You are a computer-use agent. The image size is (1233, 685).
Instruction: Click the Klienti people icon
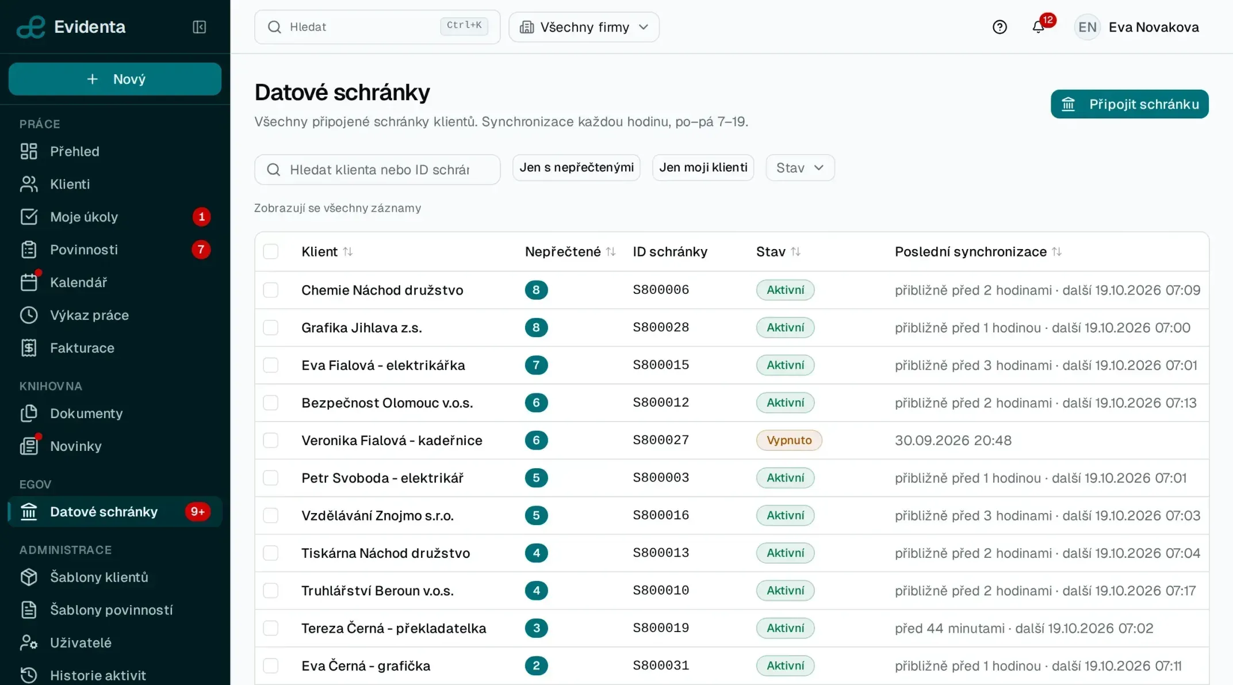pyautogui.click(x=29, y=184)
